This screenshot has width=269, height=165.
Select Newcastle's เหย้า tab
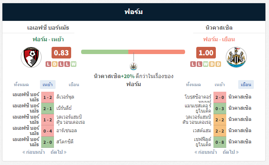click(x=219, y=85)
